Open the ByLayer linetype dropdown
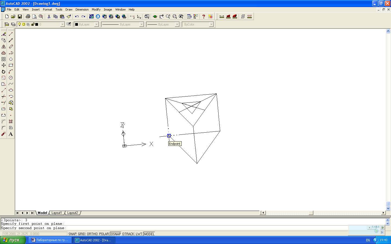Image resolution: width=391 pixels, height=244 pixels. (x=141, y=24)
